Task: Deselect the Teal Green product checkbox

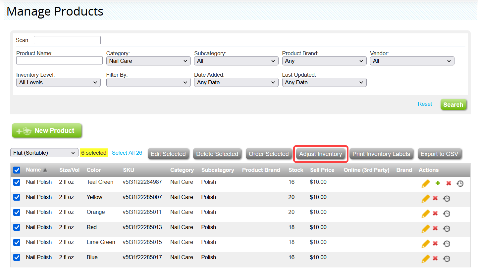Action: (x=17, y=182)
